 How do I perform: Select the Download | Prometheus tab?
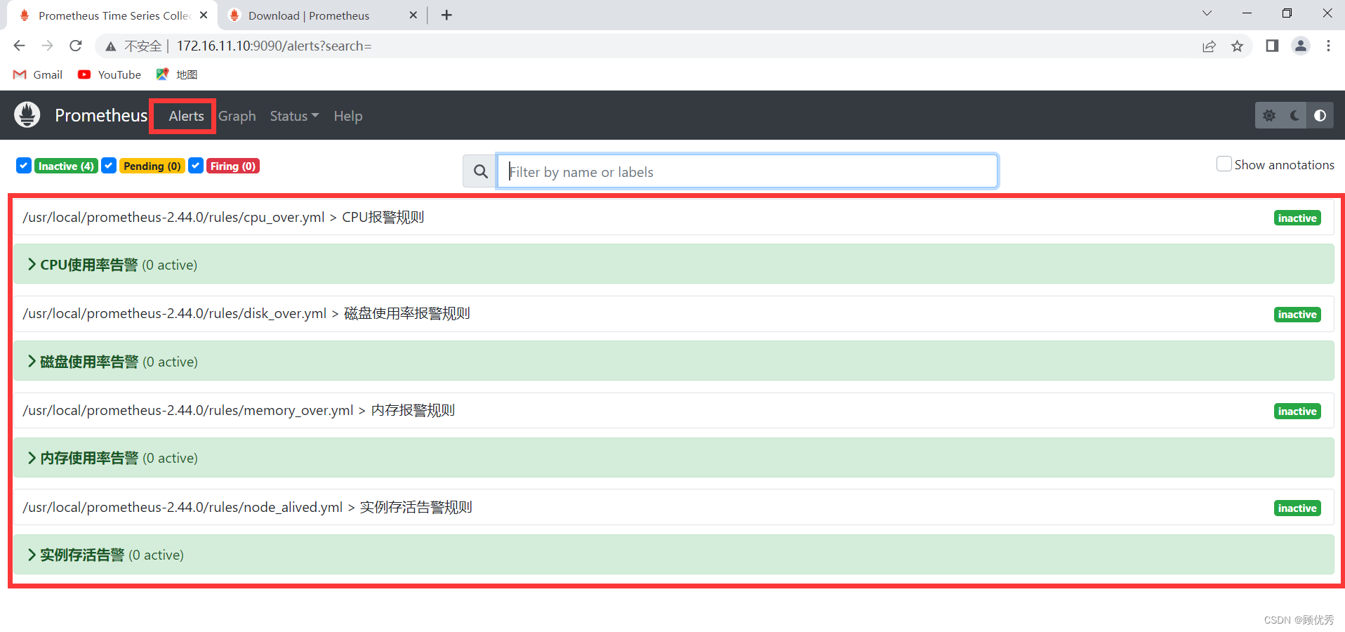pos(309,15)
